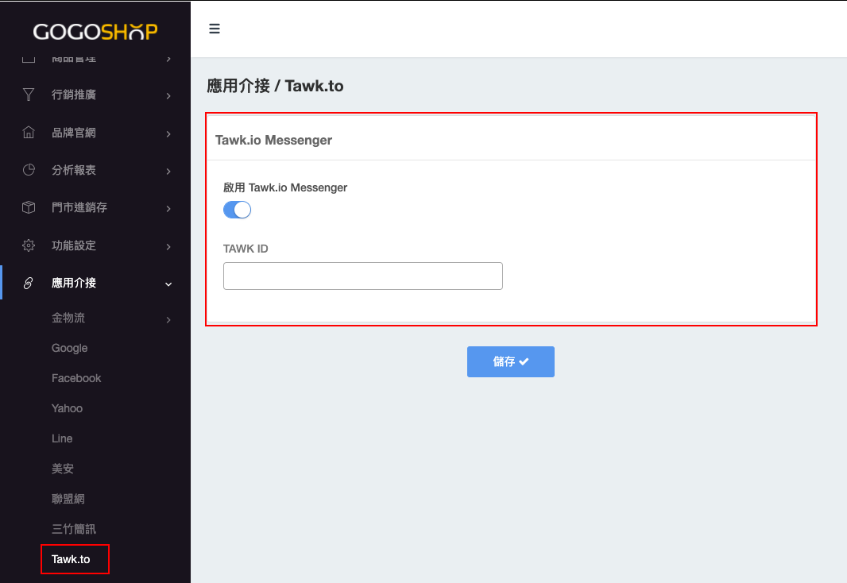Open the 三竹簡訊 integration page
This screenshot has height=583, width=847.
click(x=73, y=529)
